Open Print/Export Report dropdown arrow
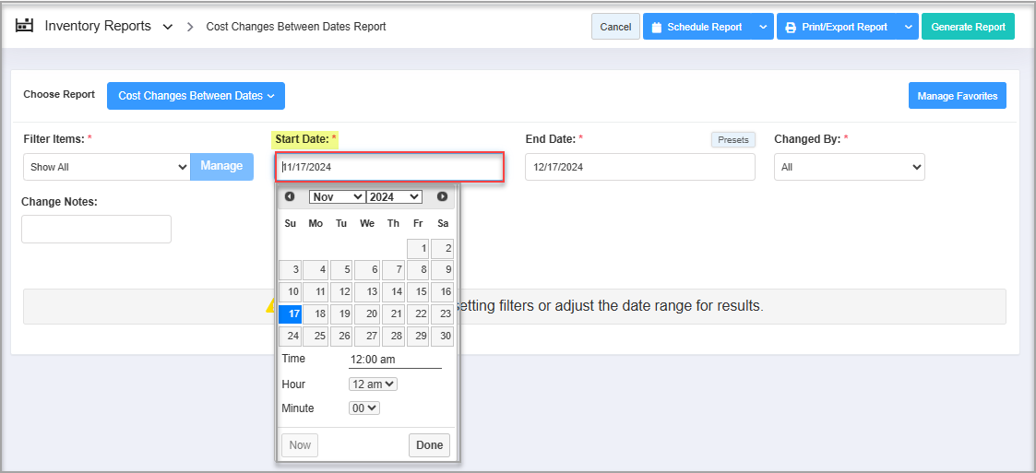This screenshot has height=473, width=1036. click(908, 27)
